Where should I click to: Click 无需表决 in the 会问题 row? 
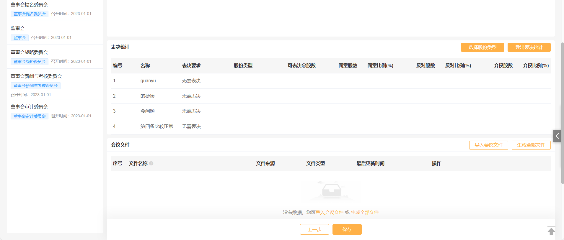pyautogui.click(x=191, y=111)
